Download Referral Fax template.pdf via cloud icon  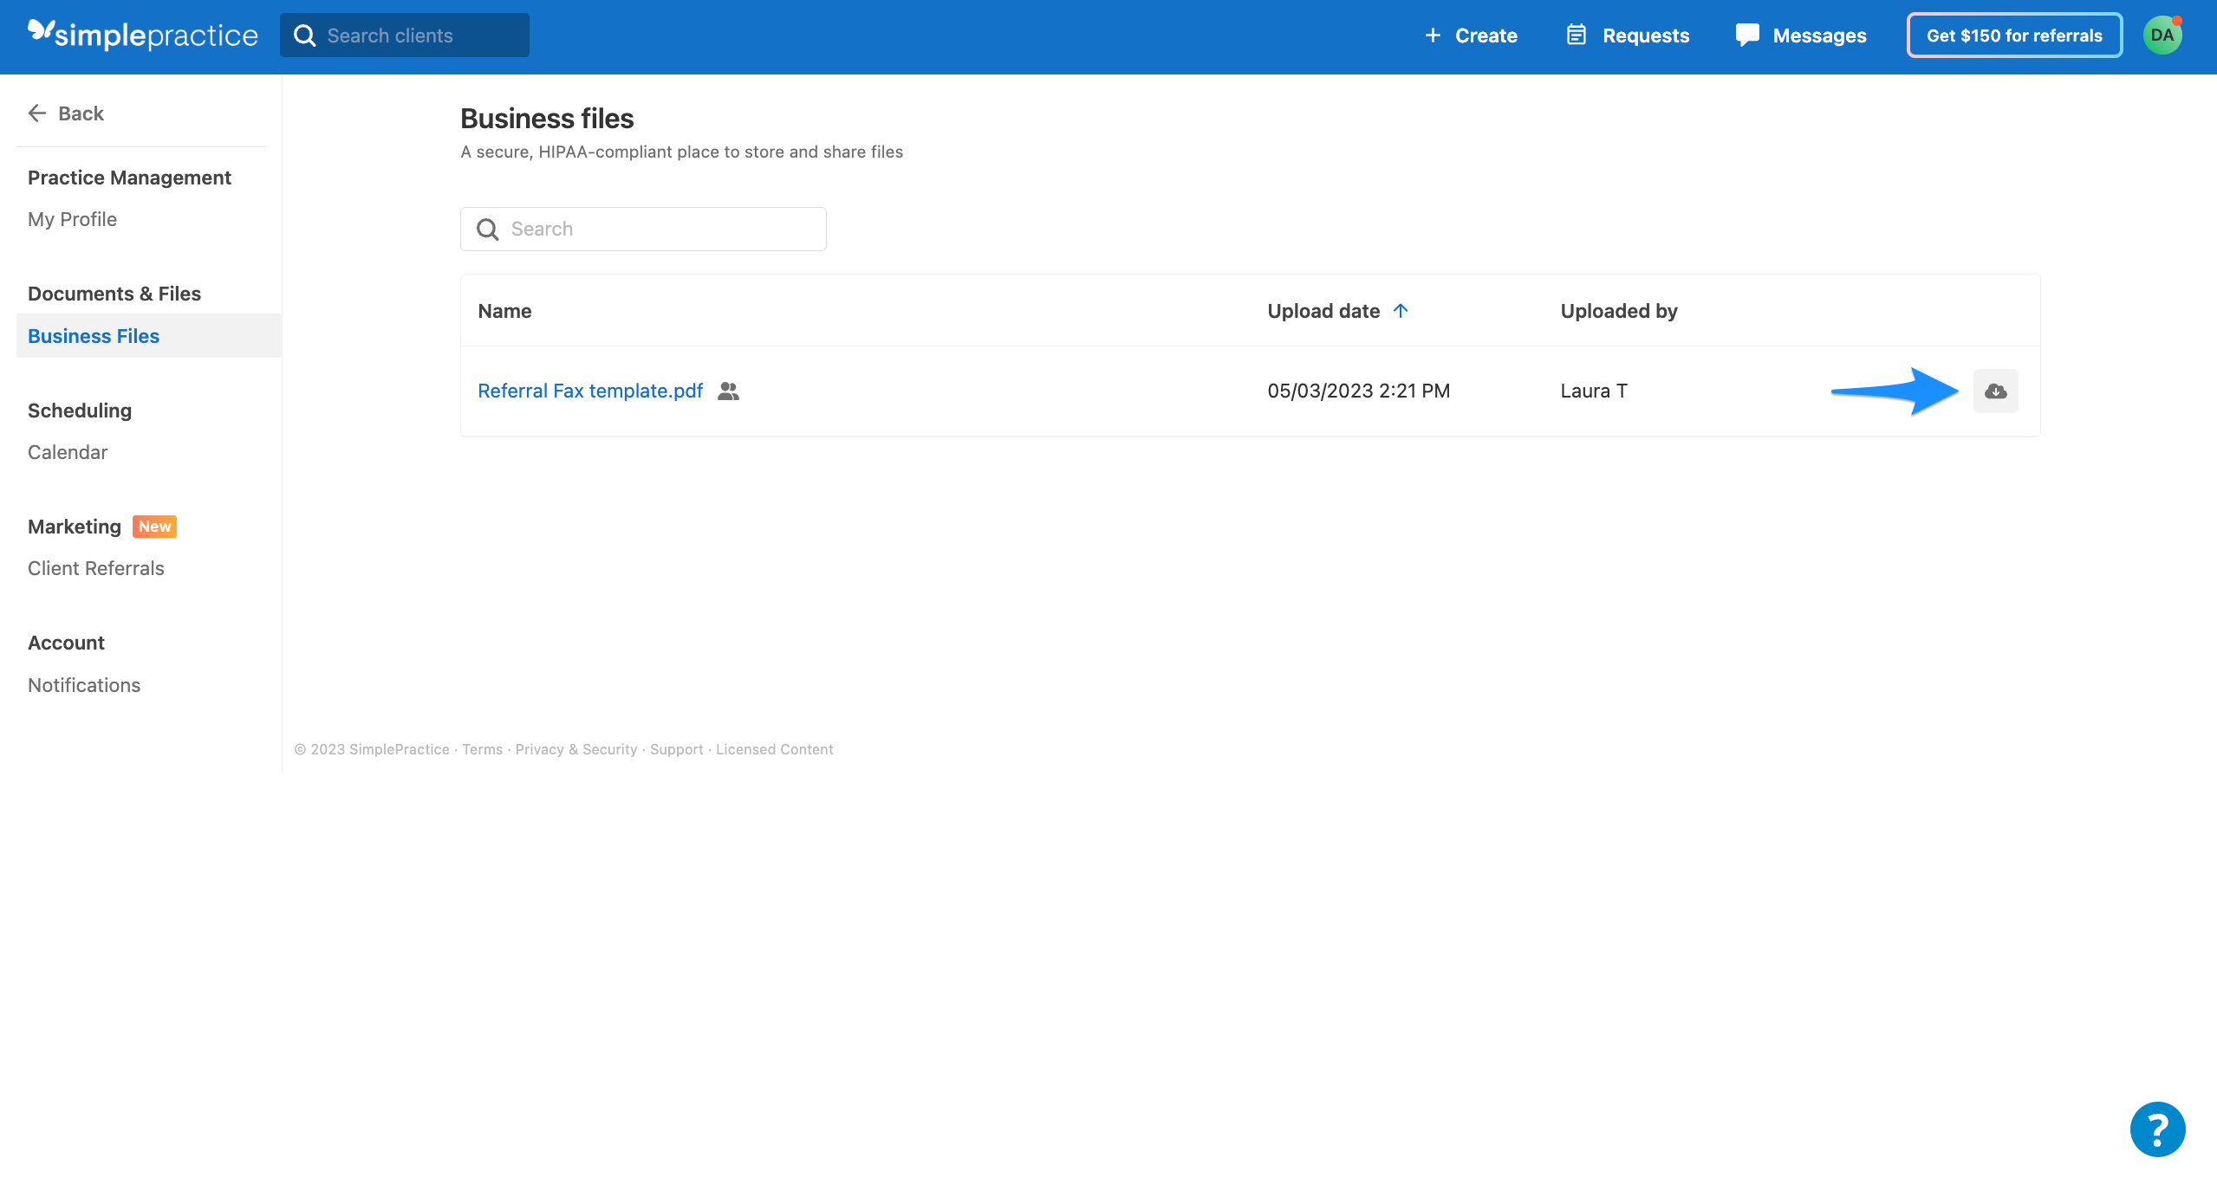[1995, 391]
